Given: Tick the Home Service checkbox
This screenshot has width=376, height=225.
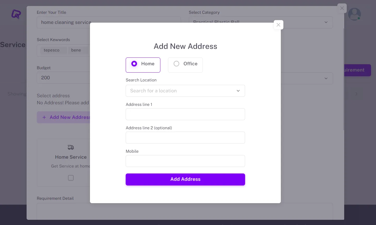Looking at the screenshot, I should (71, 178).
